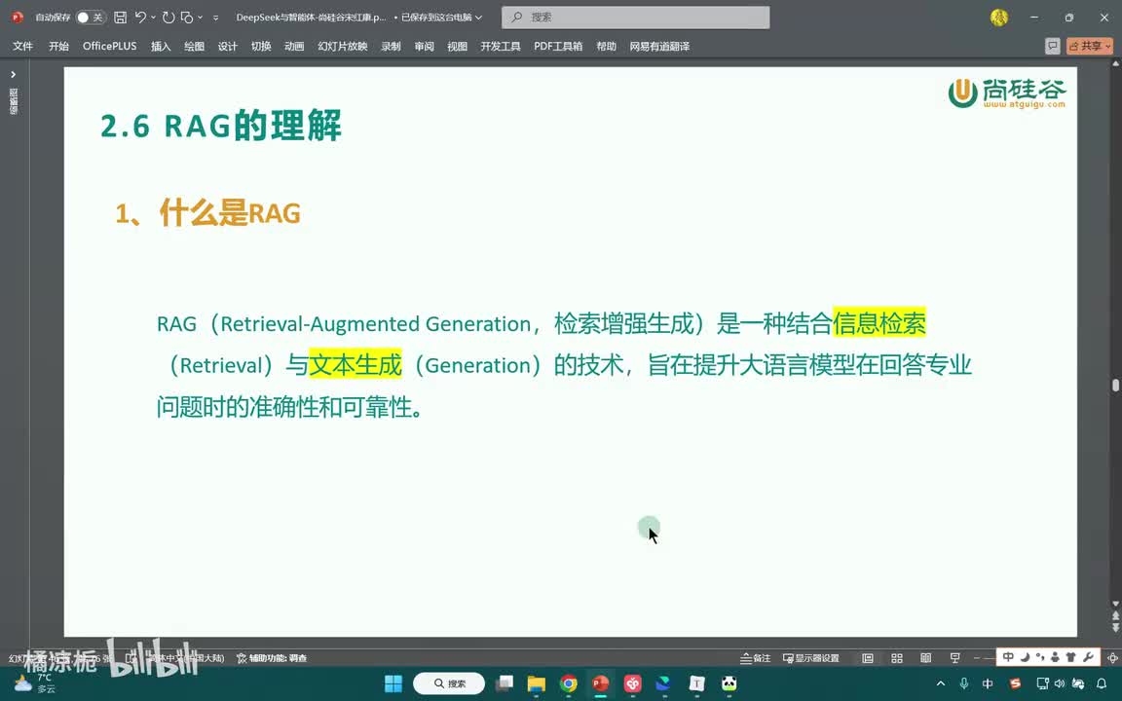Image resolution: width=1122 pixels, height=701 pixels.
Task: Click the comments speech bubble icon
Action: [x=1052, y=46]
